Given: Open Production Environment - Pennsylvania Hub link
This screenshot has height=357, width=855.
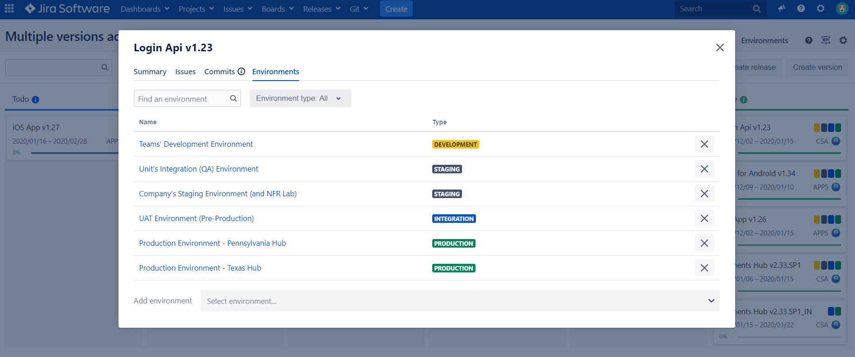Looking at the screenshot, I should coord(213,243).
